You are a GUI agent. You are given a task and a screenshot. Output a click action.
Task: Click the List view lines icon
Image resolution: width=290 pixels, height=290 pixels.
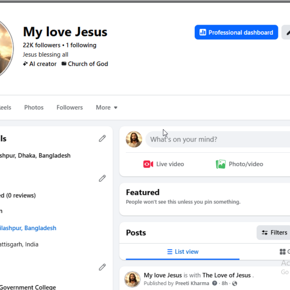[170, 252]
